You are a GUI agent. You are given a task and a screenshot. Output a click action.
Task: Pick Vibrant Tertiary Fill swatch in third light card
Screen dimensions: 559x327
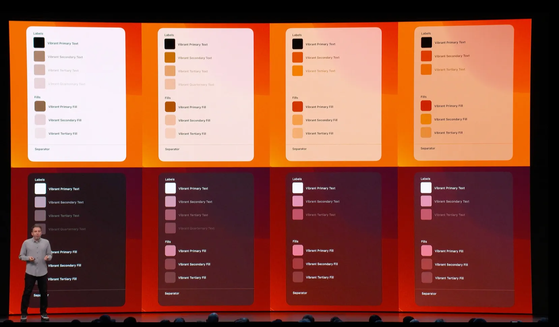coord(298,133)
